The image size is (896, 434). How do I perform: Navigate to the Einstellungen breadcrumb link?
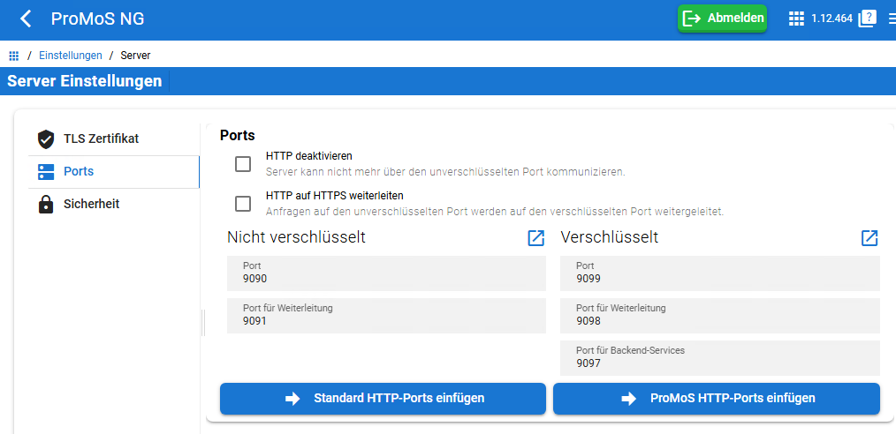click(71, 56)
